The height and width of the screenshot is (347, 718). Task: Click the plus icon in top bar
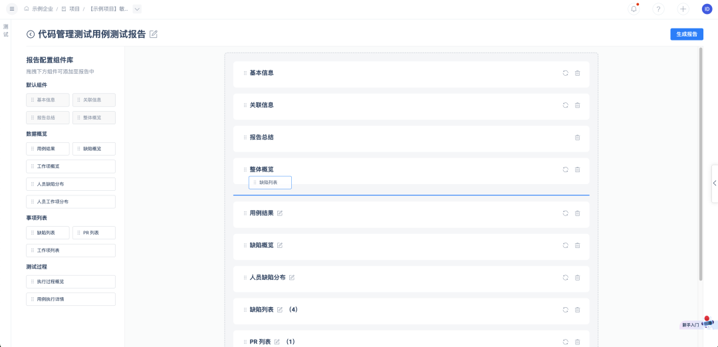coord(683,9)
